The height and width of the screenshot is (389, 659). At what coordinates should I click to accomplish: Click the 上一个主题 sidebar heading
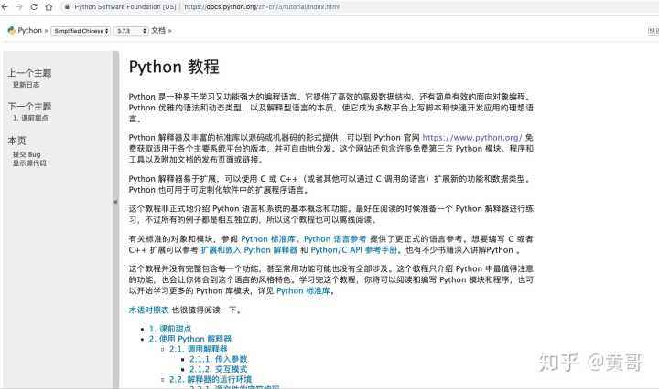click(29, 73)
